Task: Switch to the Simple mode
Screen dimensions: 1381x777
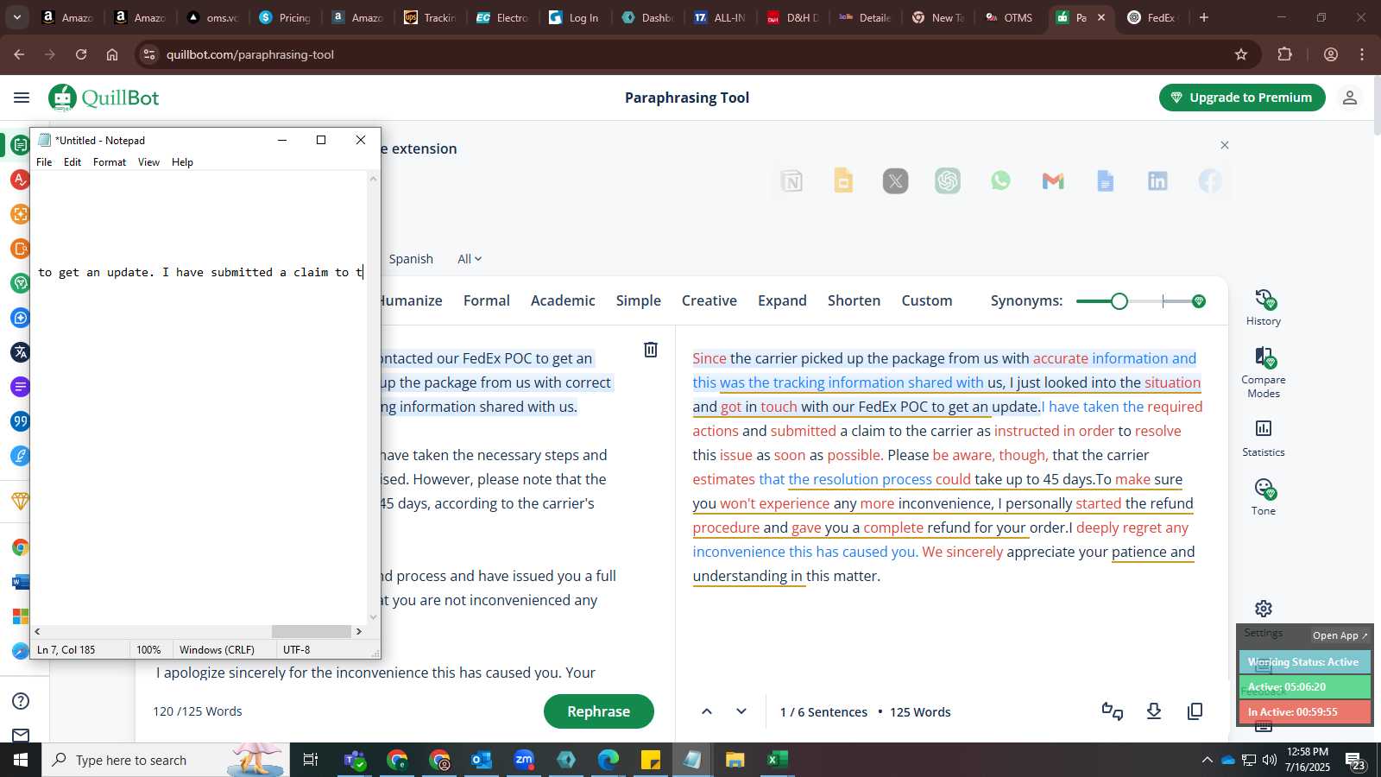Action: 639,300
